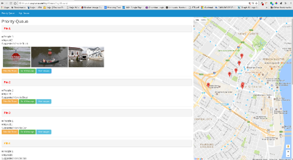
Task: Open the Workmail bookmark
Action: pos(207,8)
